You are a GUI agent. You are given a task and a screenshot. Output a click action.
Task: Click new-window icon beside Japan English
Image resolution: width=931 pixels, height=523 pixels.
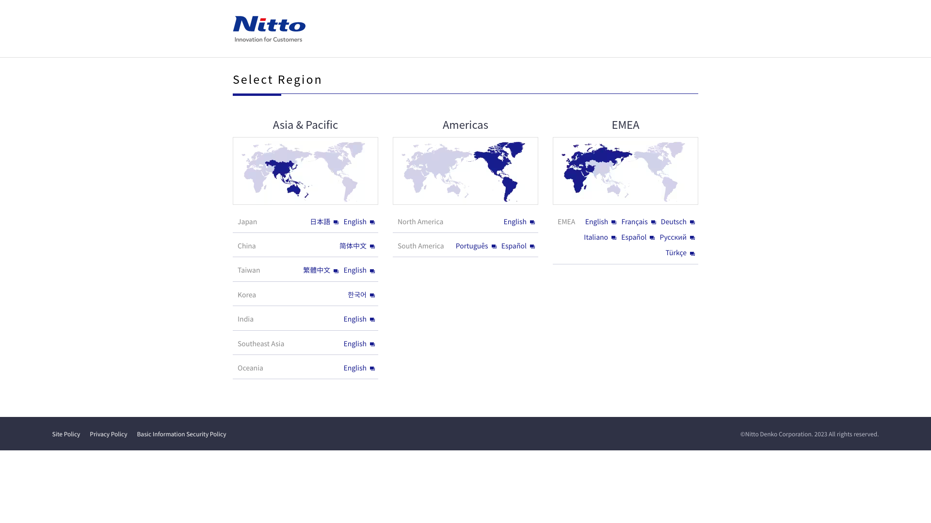pyautogui.click(x=372, y=222)
